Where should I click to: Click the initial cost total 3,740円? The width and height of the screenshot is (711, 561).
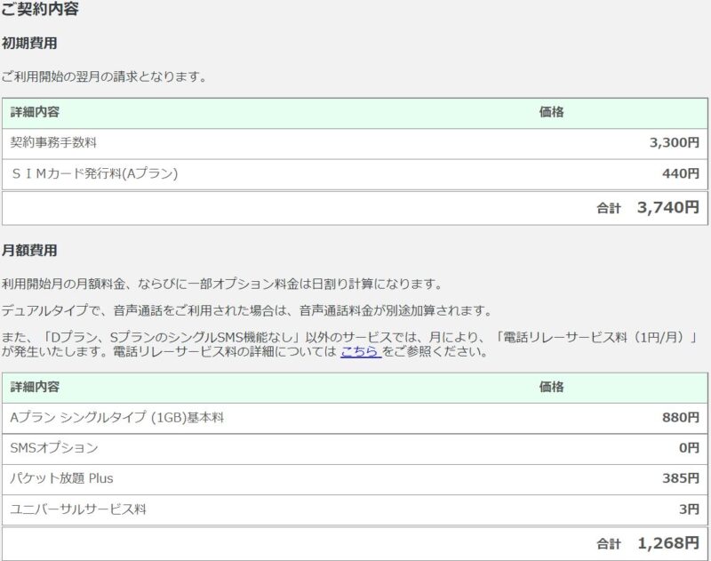click(x=668, y=207)
